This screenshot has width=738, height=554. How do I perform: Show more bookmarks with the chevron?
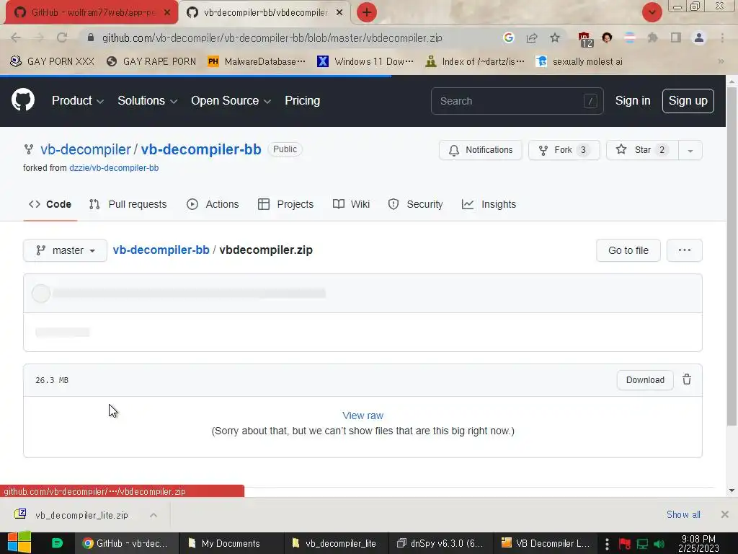coord(721,61)
